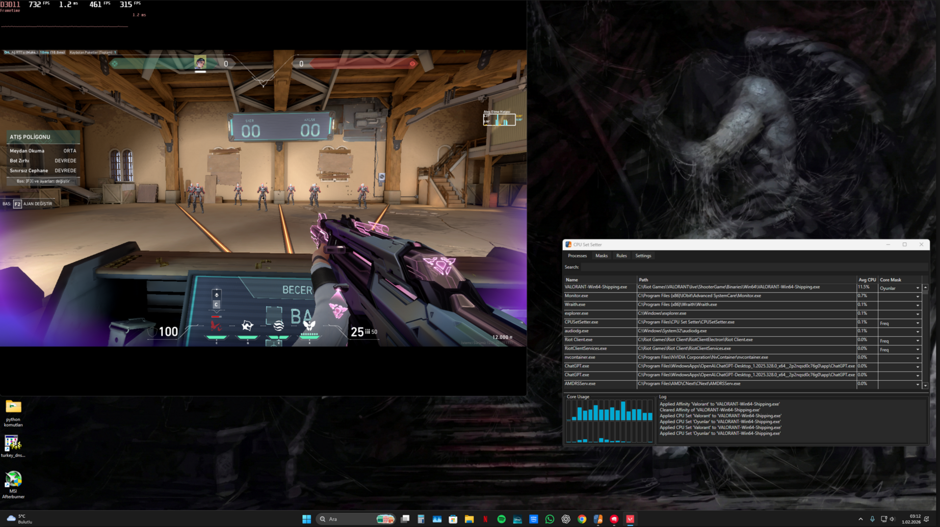Image resolution: width=940 pixels, height=527 pixels.
Task: Expand Core Mask dropdown for CPUSetSetter.exe
Action: (917, 323)
